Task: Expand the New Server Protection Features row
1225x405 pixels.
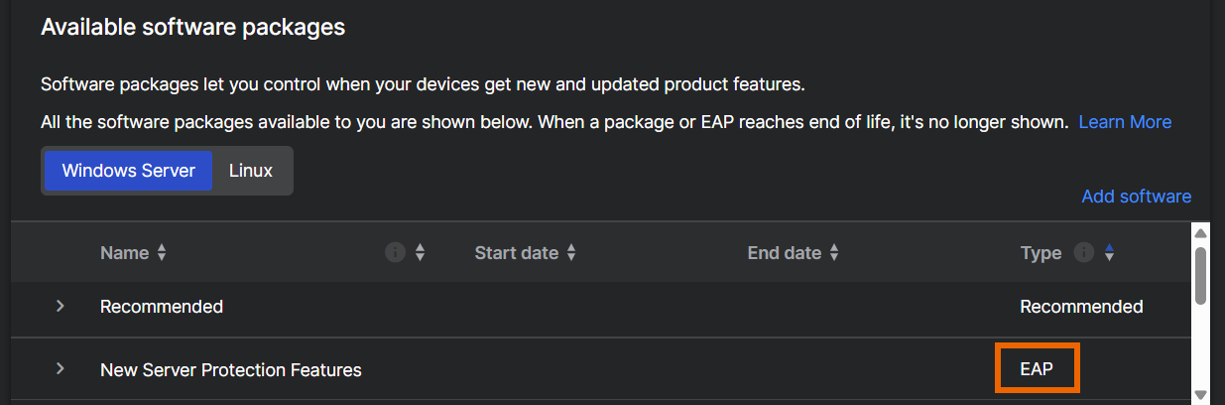Action: [x=61, y=369]
